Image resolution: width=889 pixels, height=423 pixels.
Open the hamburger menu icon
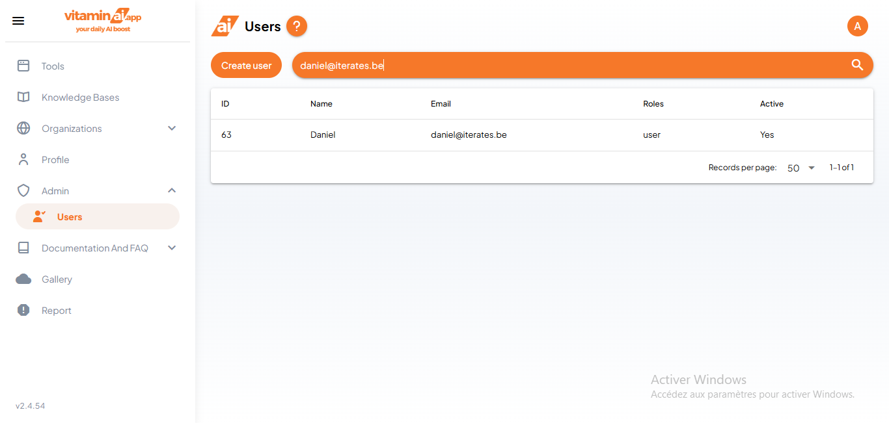click(x=18, y=20)
